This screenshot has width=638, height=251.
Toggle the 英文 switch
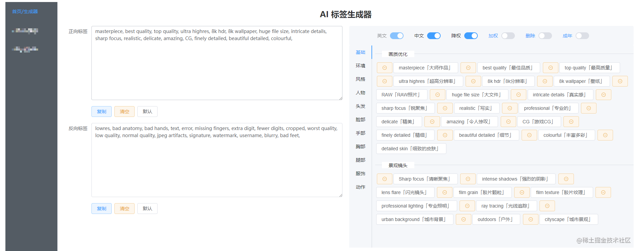[397, 36]
